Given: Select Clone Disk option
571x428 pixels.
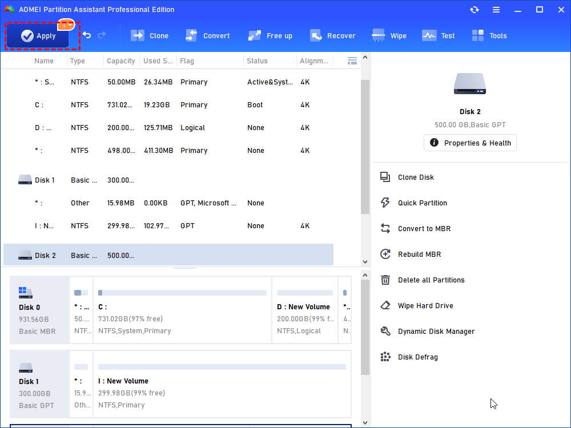Looking at the screenshot, I should (x=407, y=177).
